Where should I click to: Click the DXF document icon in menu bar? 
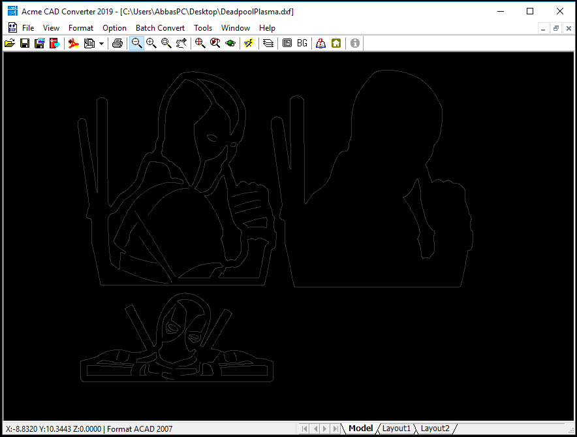(12, 27)
